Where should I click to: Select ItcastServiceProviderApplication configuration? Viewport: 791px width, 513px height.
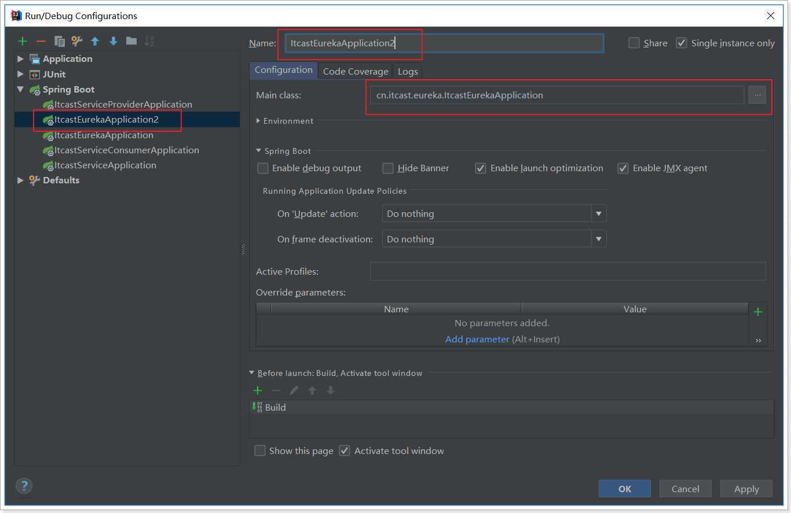pyautogui.click(x=123, y=105)
